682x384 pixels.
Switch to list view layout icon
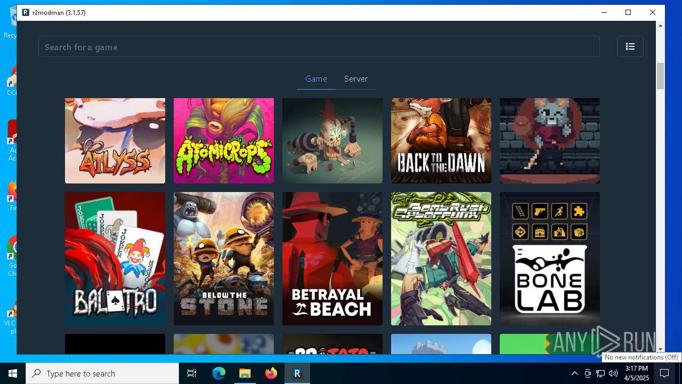click(x=630, y=46)
